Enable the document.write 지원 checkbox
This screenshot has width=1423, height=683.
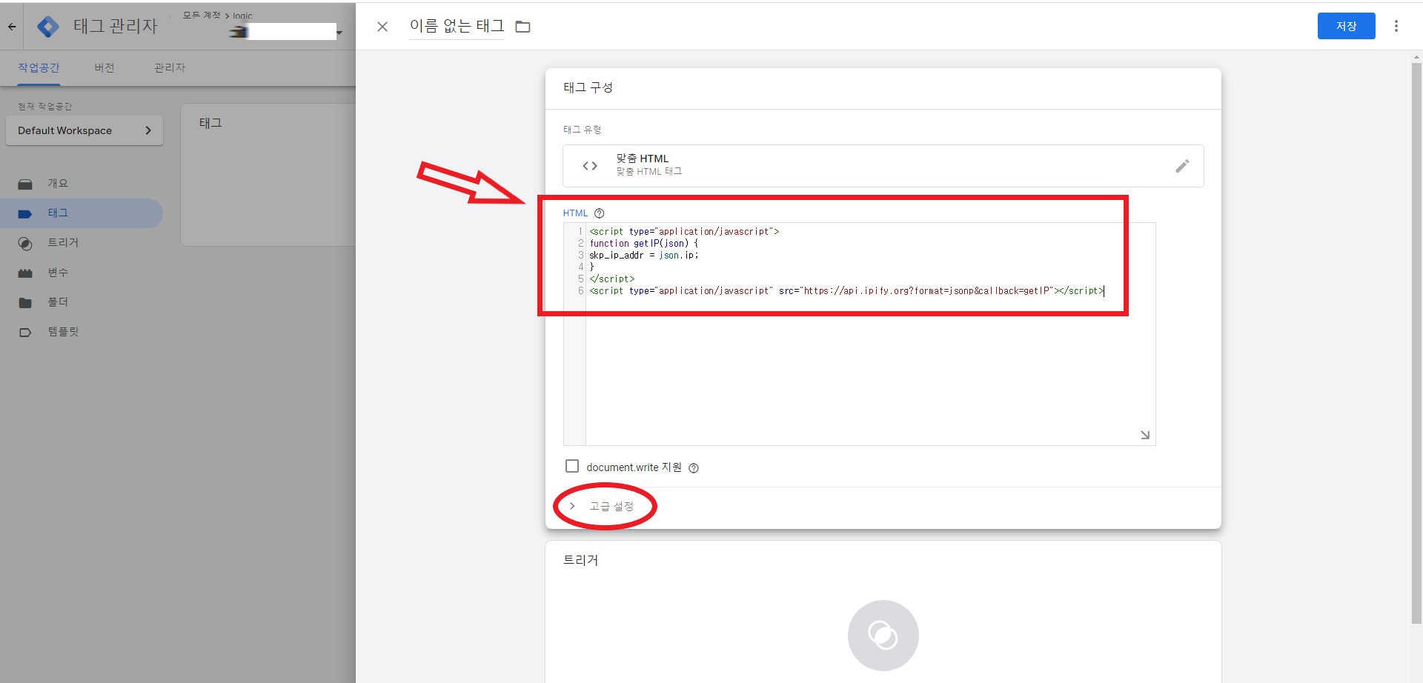[x=571, y=466]
